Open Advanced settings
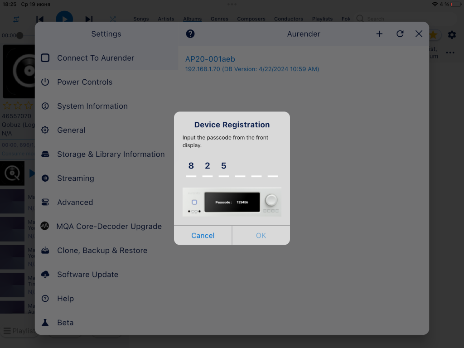Image resolution: width=464 pixels, height=348 pixels. coord(106,202)
